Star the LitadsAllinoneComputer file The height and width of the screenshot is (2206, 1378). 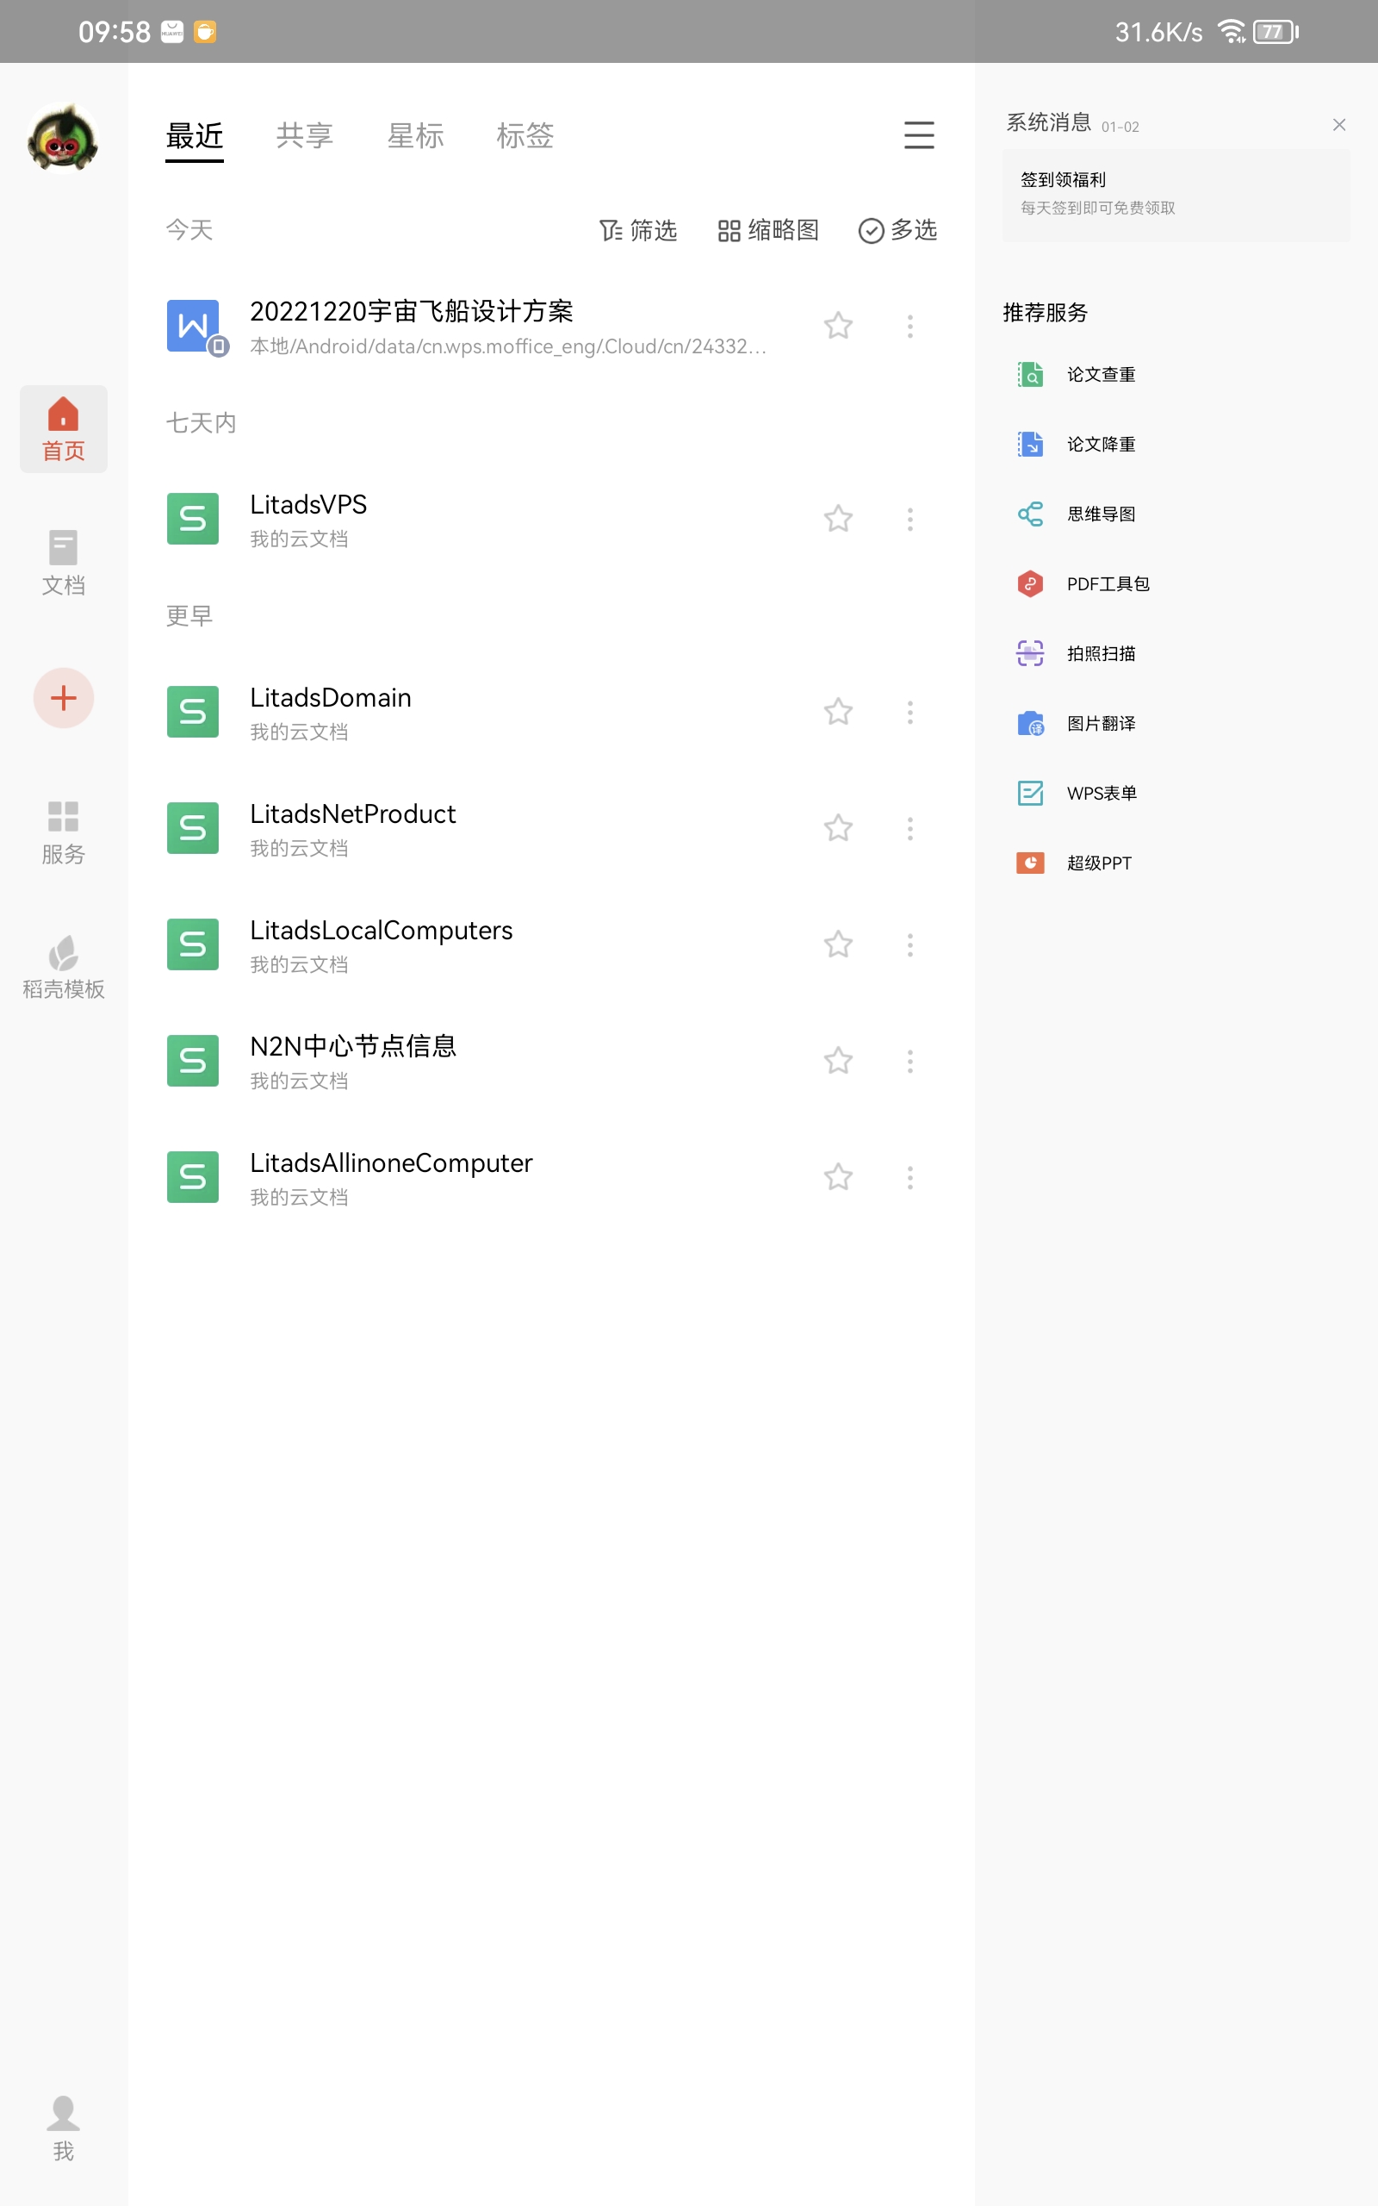coord(837,1178)
